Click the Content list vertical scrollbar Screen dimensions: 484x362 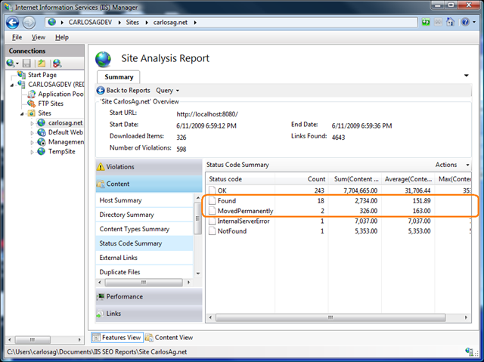[198, 218]
